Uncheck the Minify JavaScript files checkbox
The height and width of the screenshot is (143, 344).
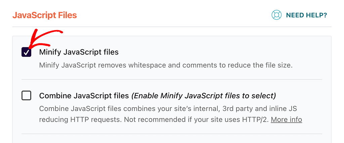tap(26, 52)
